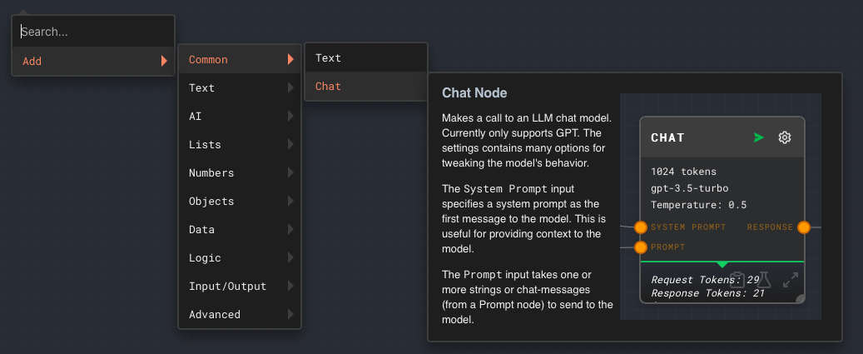This screenshot has width=863, height=354.
Task: Expand the AI category arrow
Action: (290, 116)
